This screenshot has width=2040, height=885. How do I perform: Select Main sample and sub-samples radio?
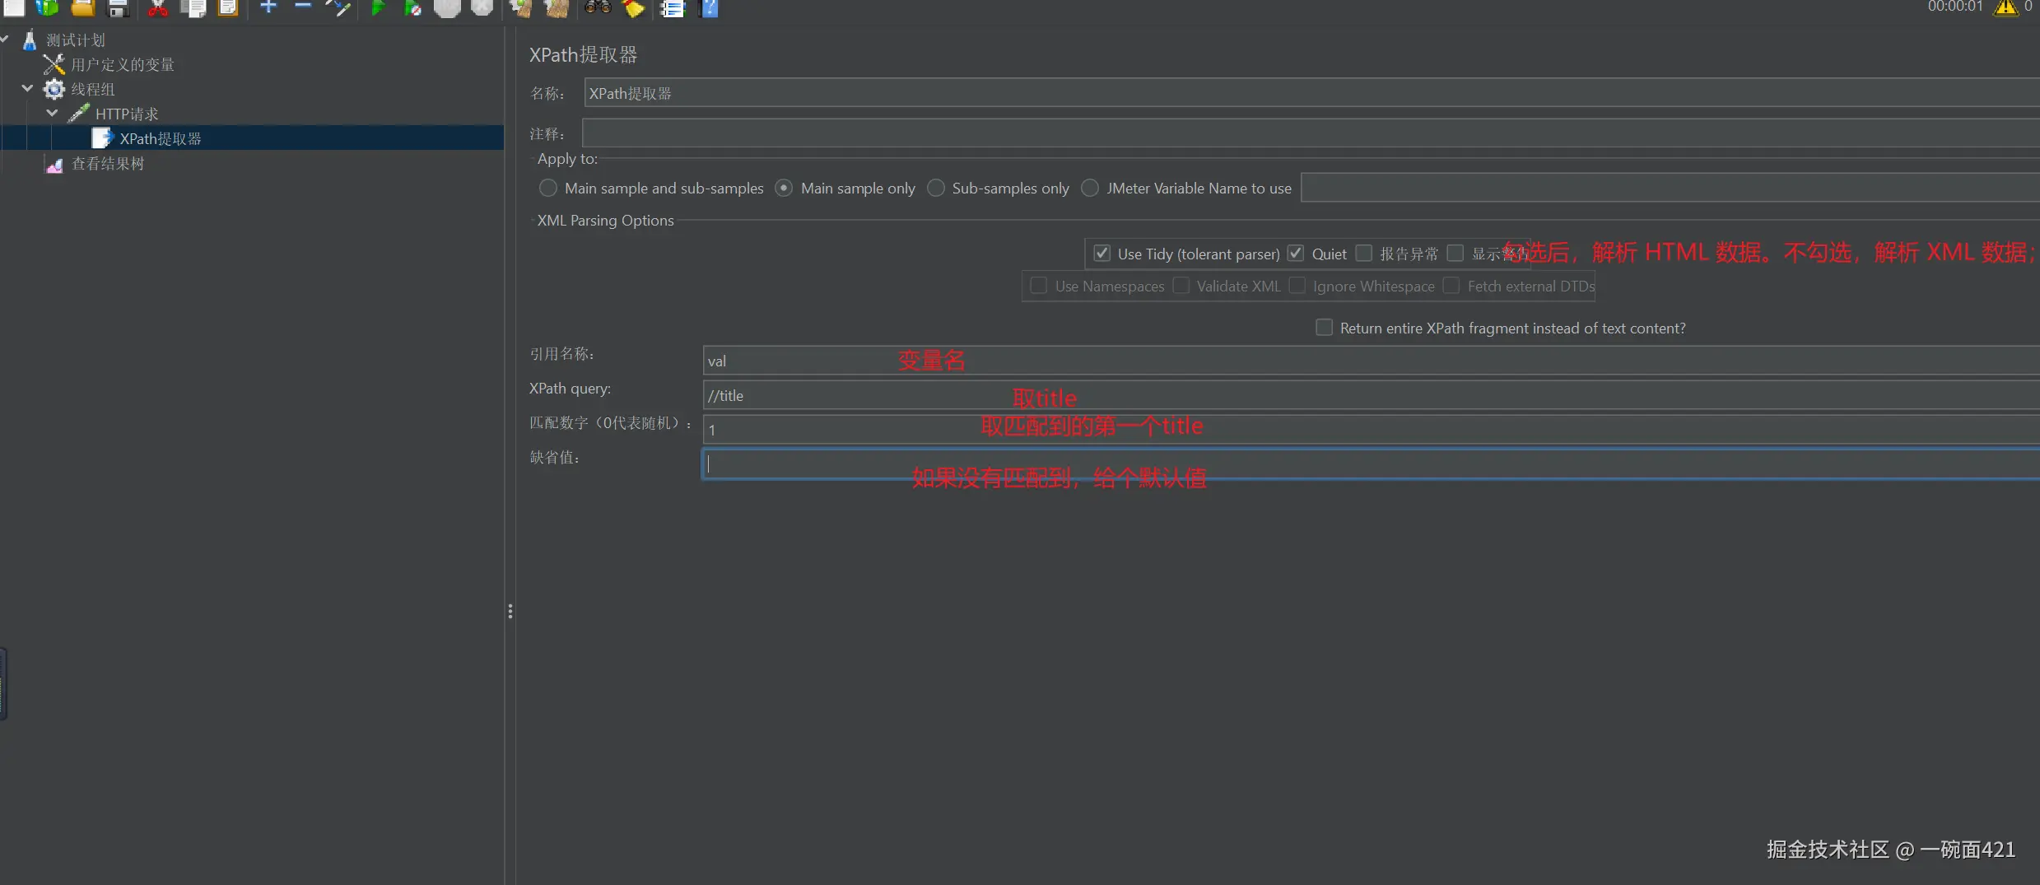click(x=547, y=189)
